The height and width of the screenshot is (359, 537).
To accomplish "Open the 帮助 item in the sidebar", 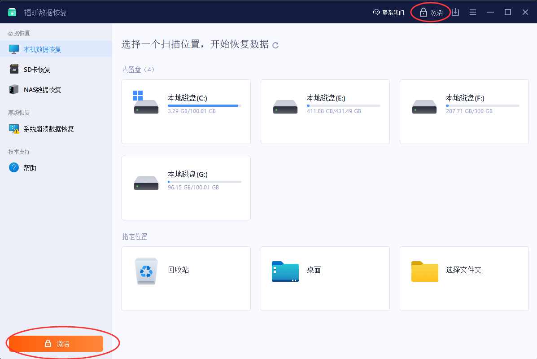I will click(x=56, y=168).
